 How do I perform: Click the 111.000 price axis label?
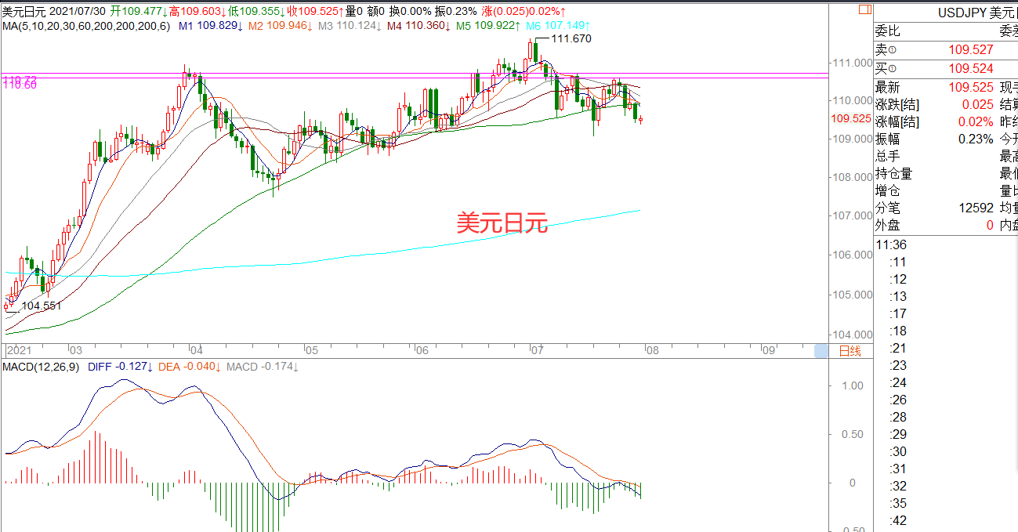853,63
